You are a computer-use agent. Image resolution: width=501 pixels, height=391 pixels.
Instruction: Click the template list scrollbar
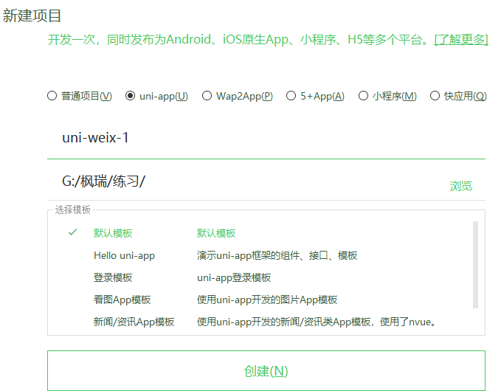click(x=475, y=265)
